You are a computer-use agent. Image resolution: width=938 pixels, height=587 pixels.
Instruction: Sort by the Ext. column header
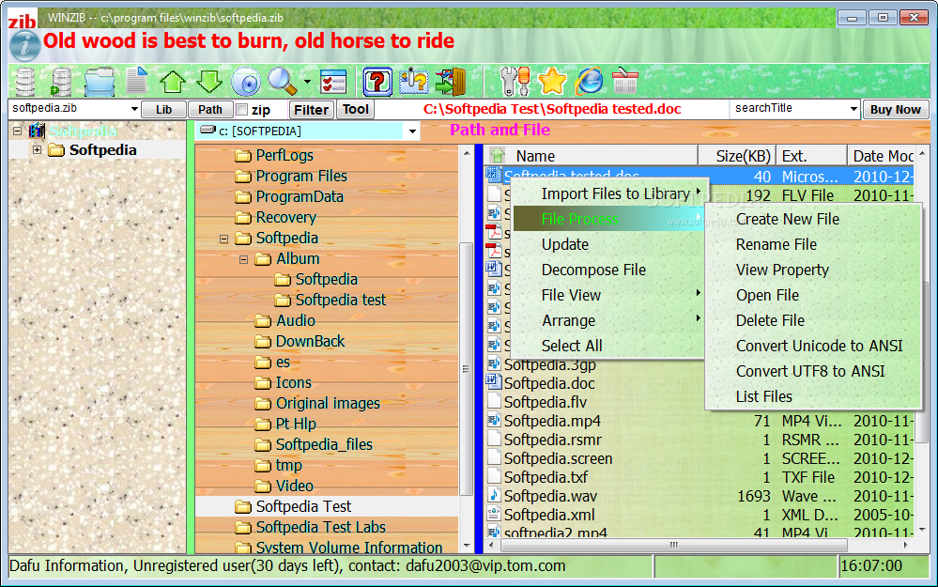click(x=812, y=156)
